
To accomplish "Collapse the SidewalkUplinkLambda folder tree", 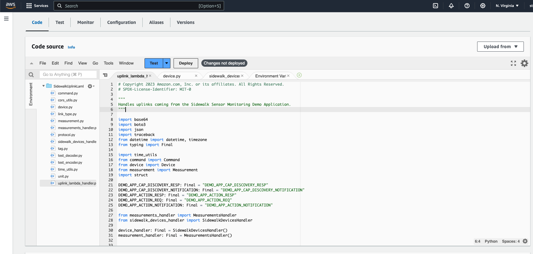I will point(44,86).
